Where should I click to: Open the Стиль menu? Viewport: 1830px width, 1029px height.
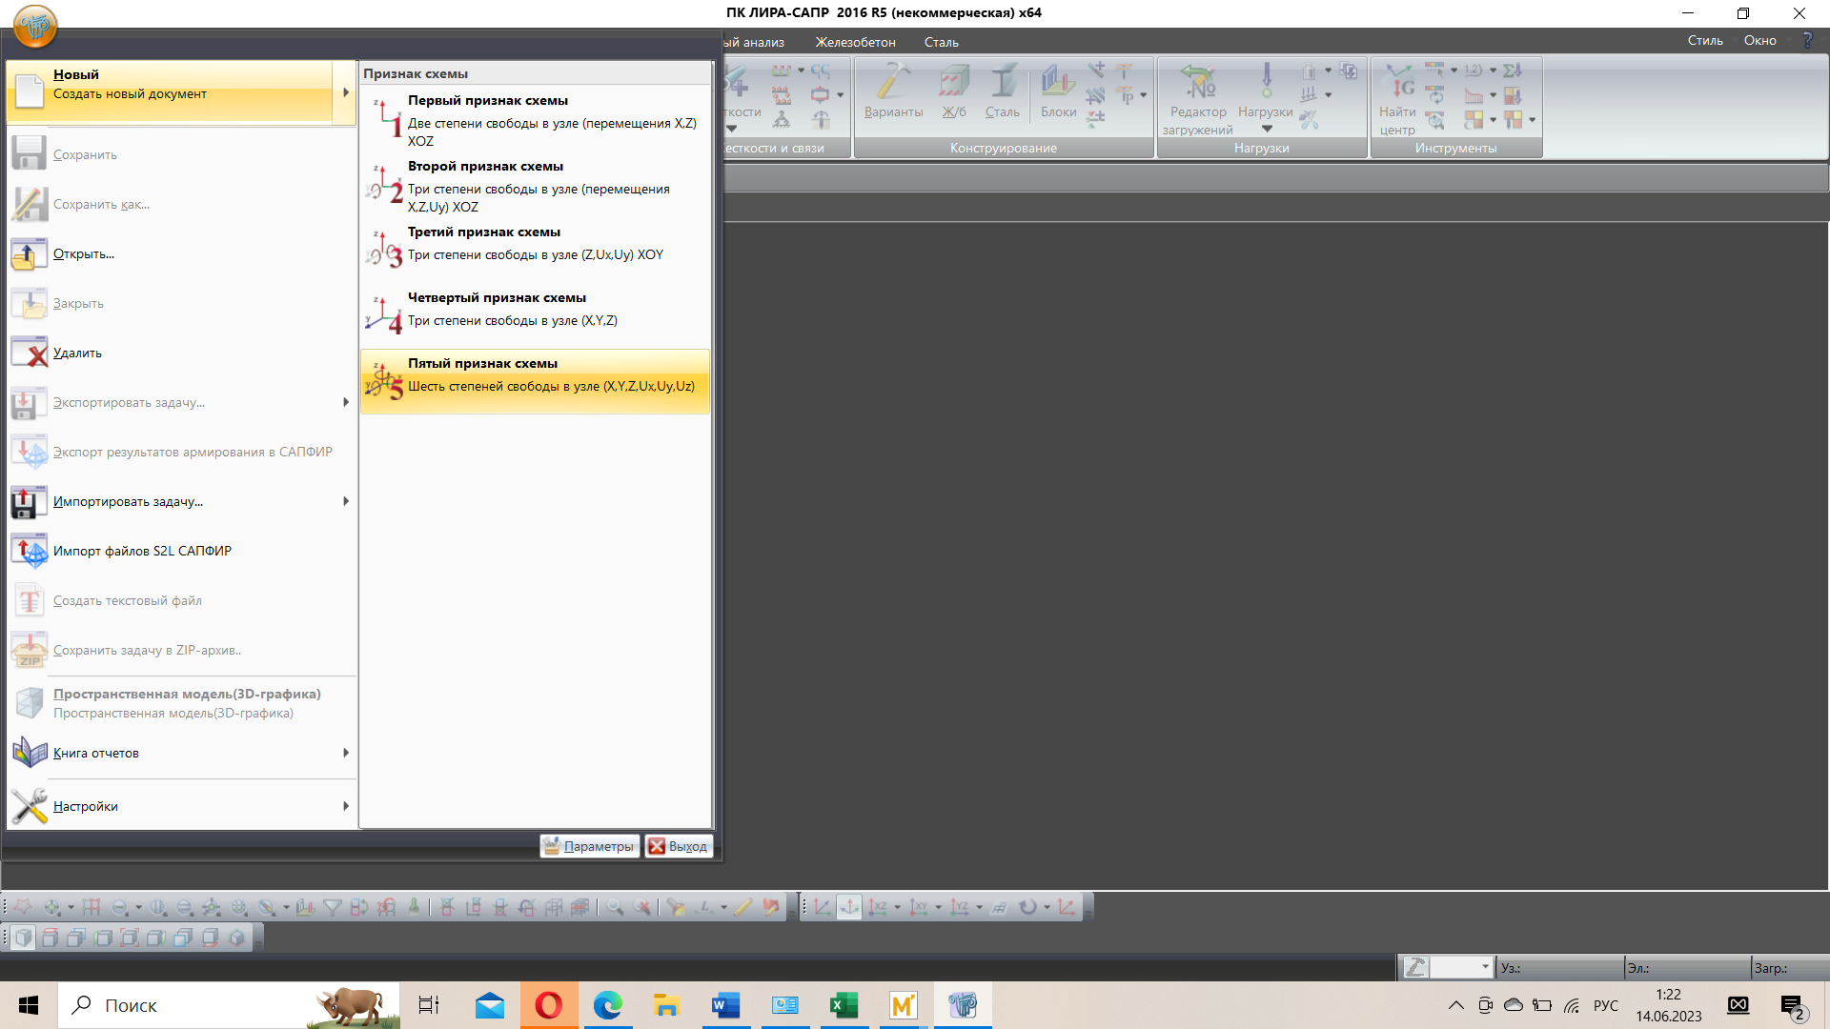[1705, 40]
